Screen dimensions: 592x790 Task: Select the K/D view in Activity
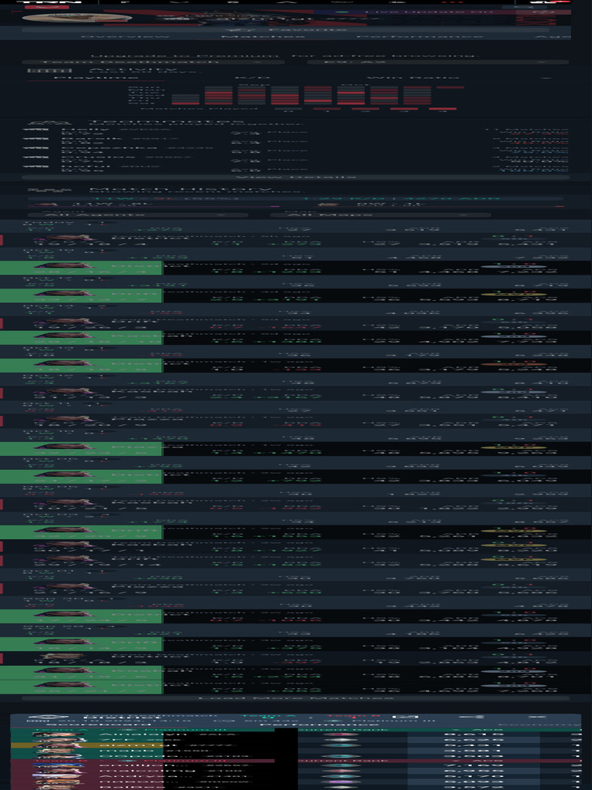click(x=252, y=78)
